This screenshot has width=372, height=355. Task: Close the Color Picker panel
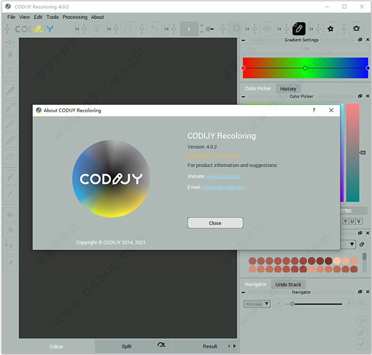(368, 96)
